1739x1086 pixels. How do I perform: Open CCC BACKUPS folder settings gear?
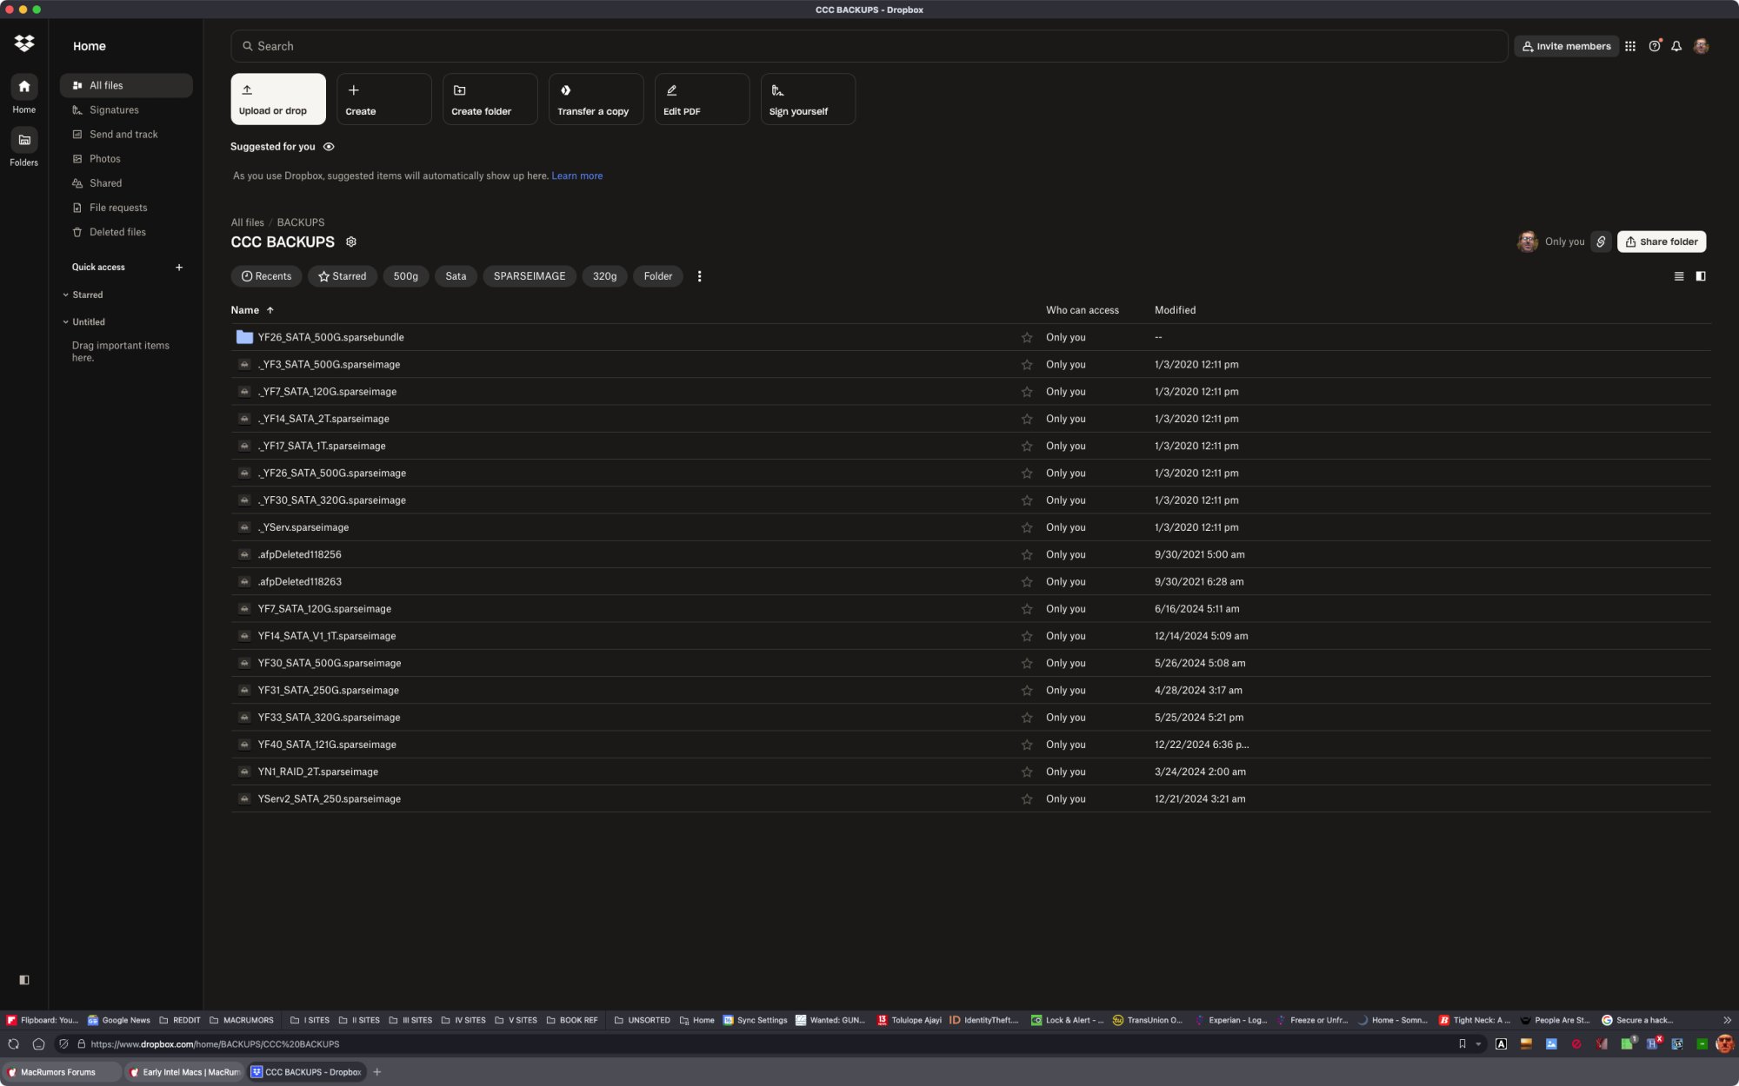351,242
